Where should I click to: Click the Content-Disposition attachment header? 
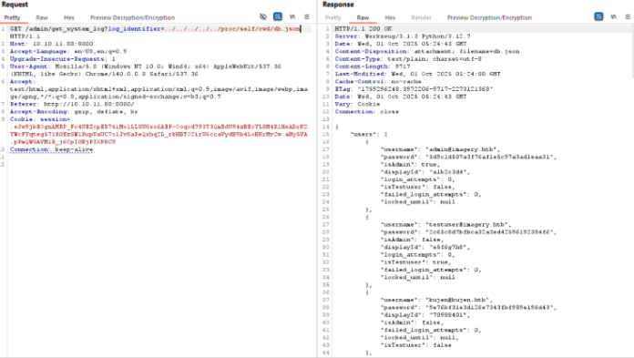(427, 51)
